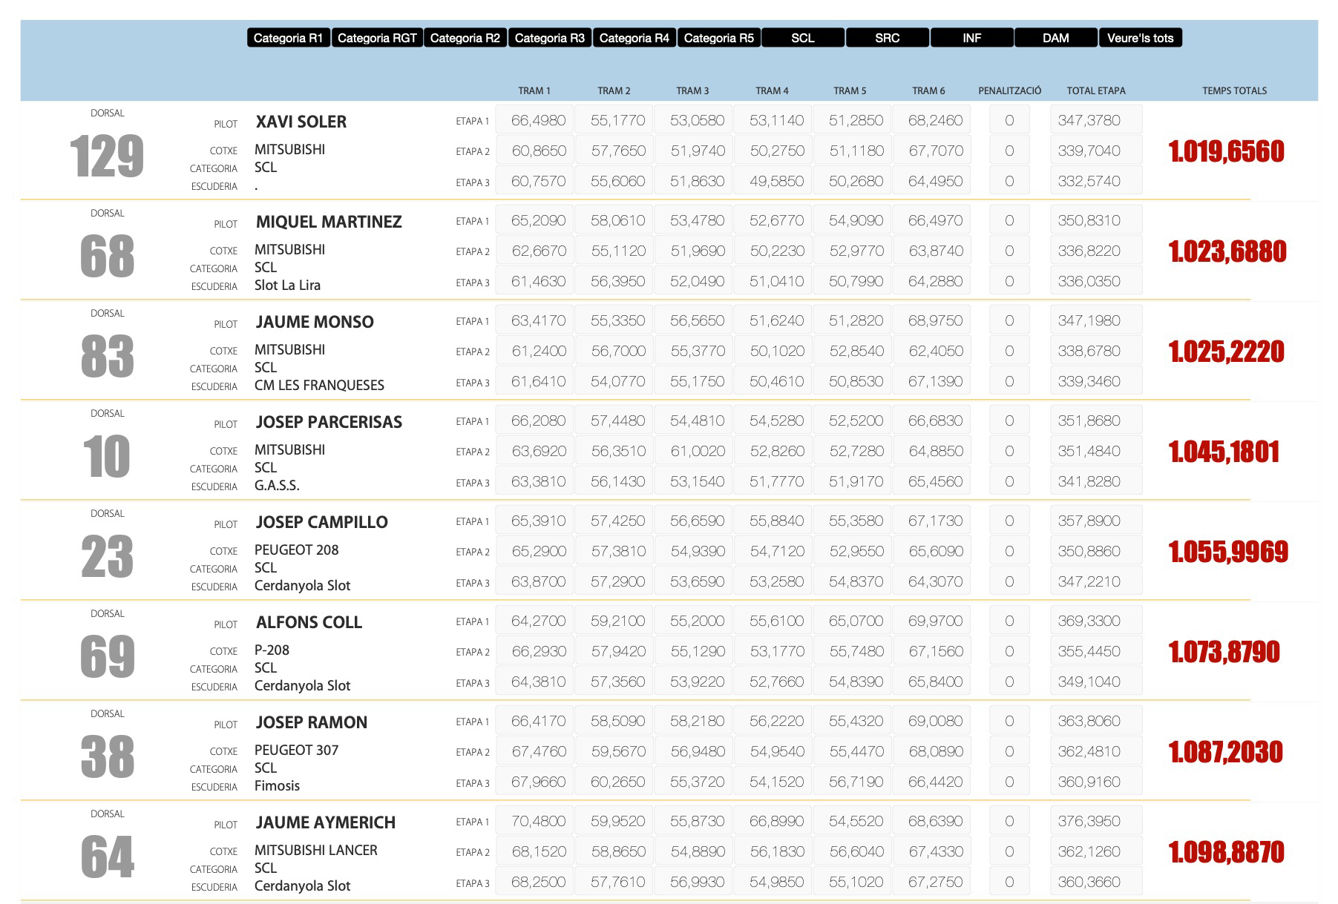Click Jaume Monso's Etapa 1 penalització field
The width and height of the screenshot is (1338, 904).
tap(1009, 320)
